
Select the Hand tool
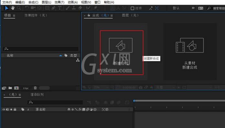point(13,8)
